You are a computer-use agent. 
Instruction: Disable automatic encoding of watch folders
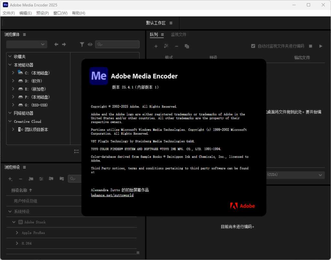pos(253,46)
